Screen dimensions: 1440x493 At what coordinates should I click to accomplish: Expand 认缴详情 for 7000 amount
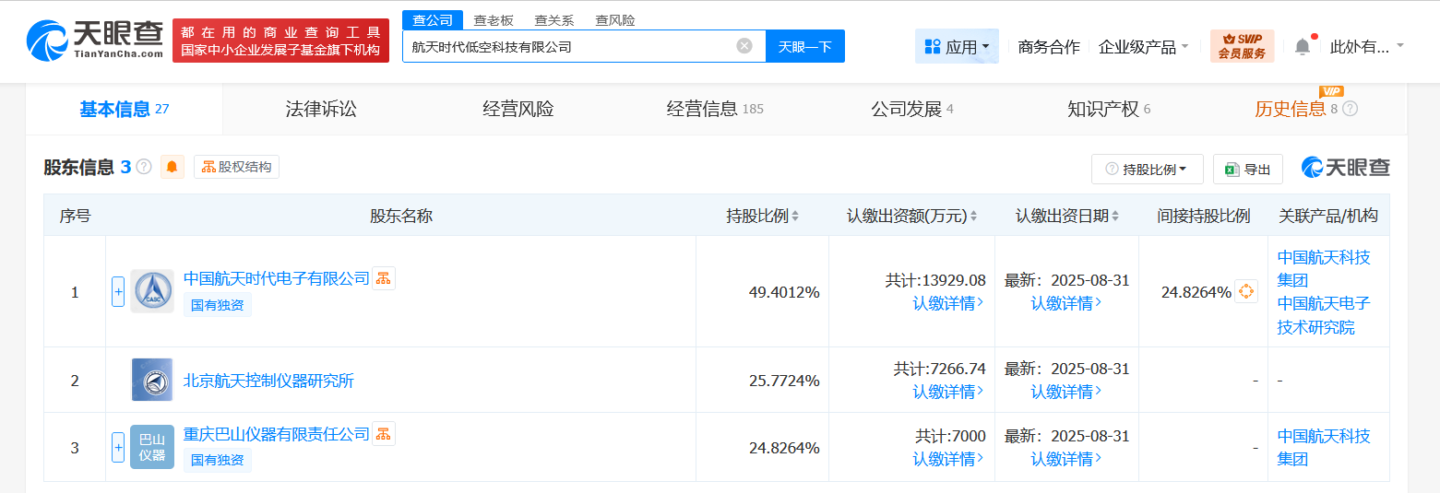[x=948, y=459]
